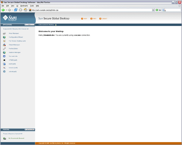
Task: Click the Array Manager application icon
Action: (4, 33)
